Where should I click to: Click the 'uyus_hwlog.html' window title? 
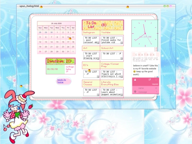29,6
